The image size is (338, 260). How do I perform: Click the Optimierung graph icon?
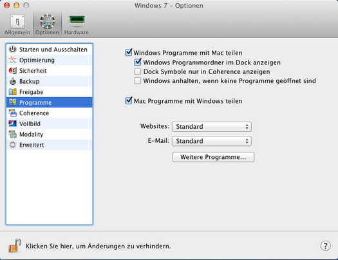(12, 60)
